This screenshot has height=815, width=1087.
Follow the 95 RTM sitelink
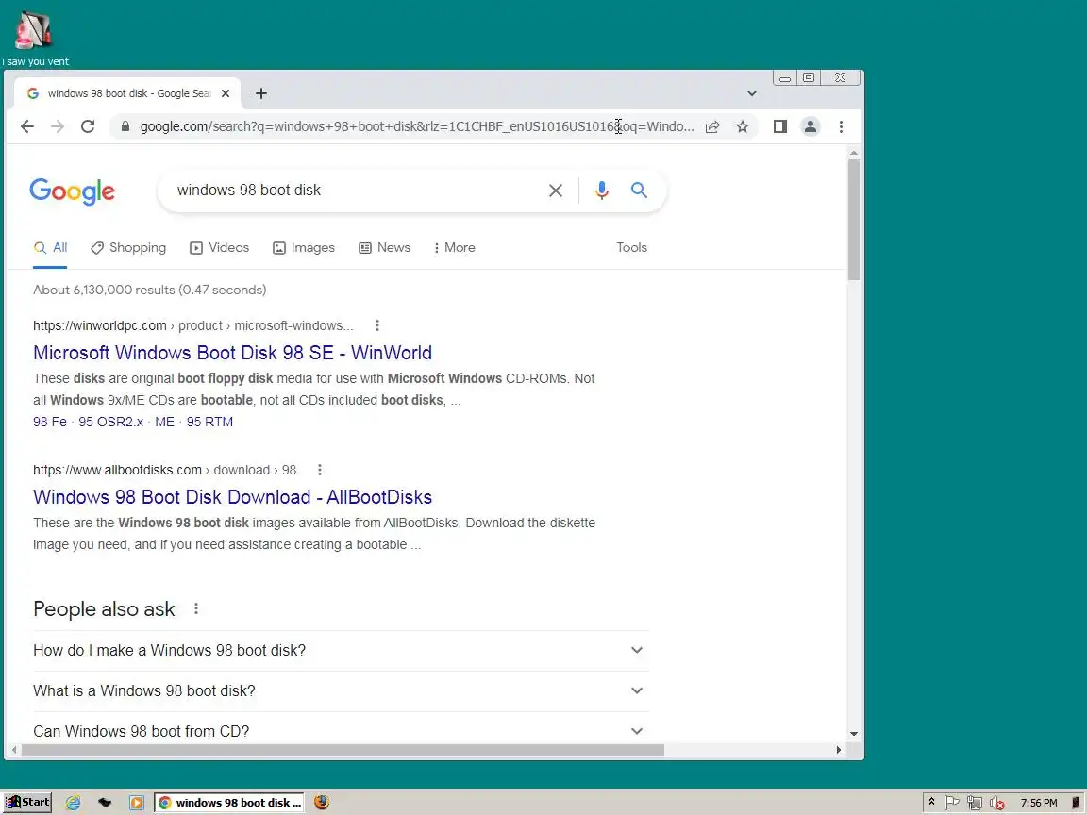tap(209, 422)
